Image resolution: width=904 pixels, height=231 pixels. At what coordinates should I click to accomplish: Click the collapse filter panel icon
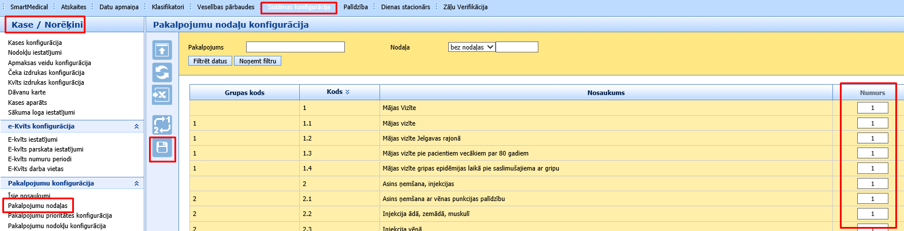point(162,51)
